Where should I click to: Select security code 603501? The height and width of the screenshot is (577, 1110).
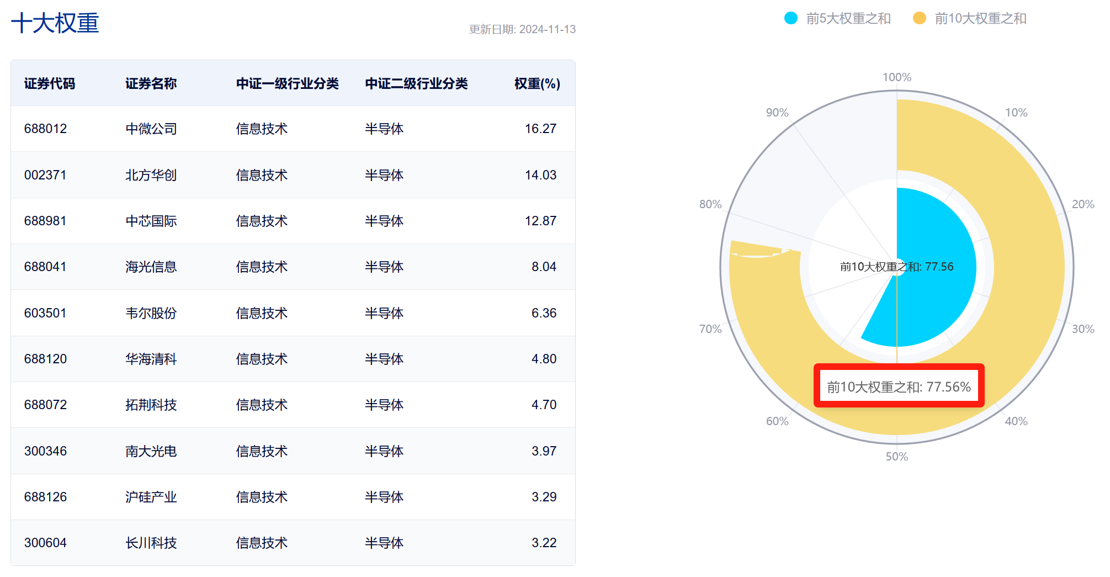point(45,313)
